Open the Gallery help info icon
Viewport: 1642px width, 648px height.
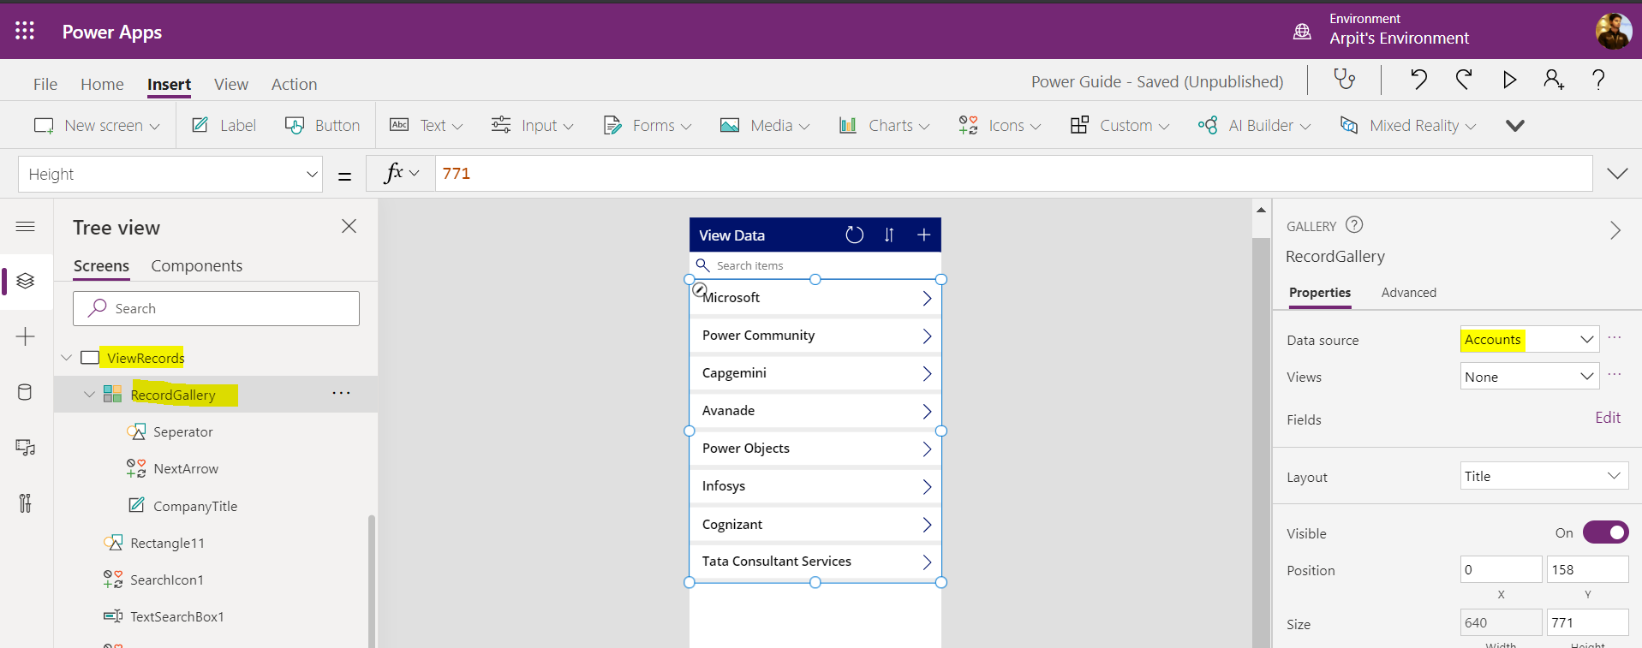tap(1354, 225)
